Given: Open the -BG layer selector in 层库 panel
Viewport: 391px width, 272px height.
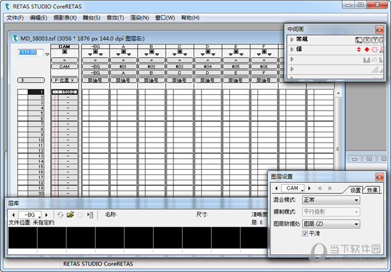Looking at the screenshot, I should tap(30, 215).
